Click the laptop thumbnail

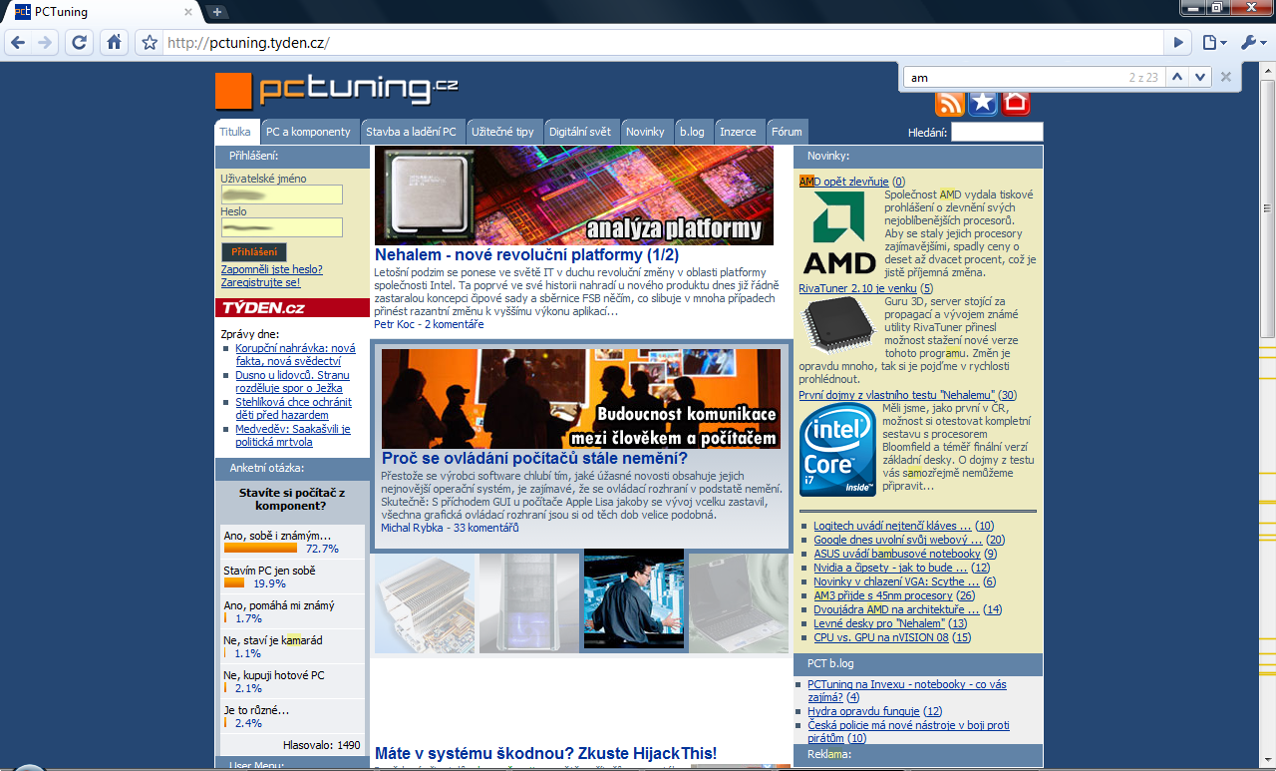(x=739, y=601)
